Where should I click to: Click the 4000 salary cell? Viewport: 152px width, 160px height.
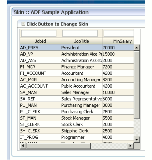tap(118, 137)
